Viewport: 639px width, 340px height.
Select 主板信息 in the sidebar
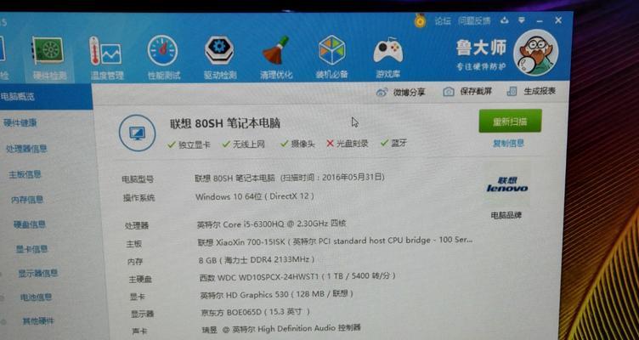click(25, 174)
